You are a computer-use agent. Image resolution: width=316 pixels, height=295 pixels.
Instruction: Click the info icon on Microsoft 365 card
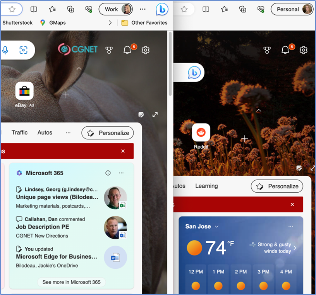point(108,173)
